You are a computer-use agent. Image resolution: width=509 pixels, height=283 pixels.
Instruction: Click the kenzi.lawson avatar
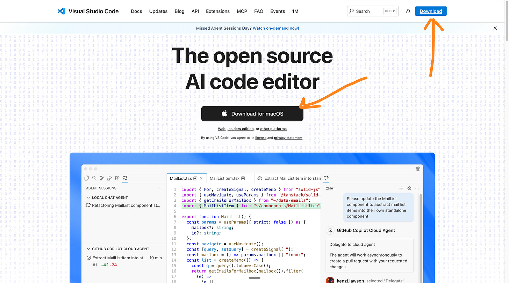(330, 280)
